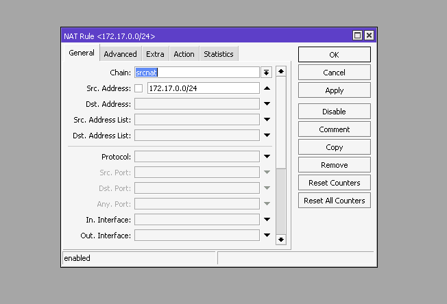
Task: Open the Chain dropdown list
Action: click(x=267, y=72)
